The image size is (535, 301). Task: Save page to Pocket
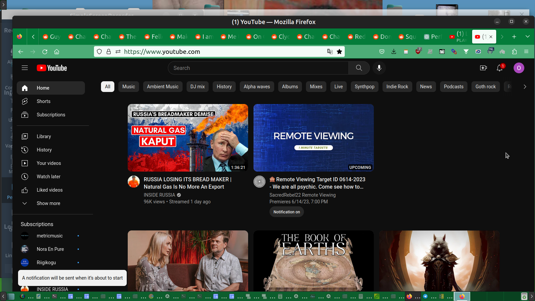point(382,52)
